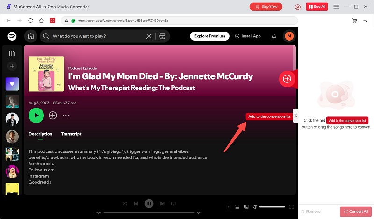Enter full screen with the expand icon
This screenshot has height=219, width=374.
coord(291,207)
